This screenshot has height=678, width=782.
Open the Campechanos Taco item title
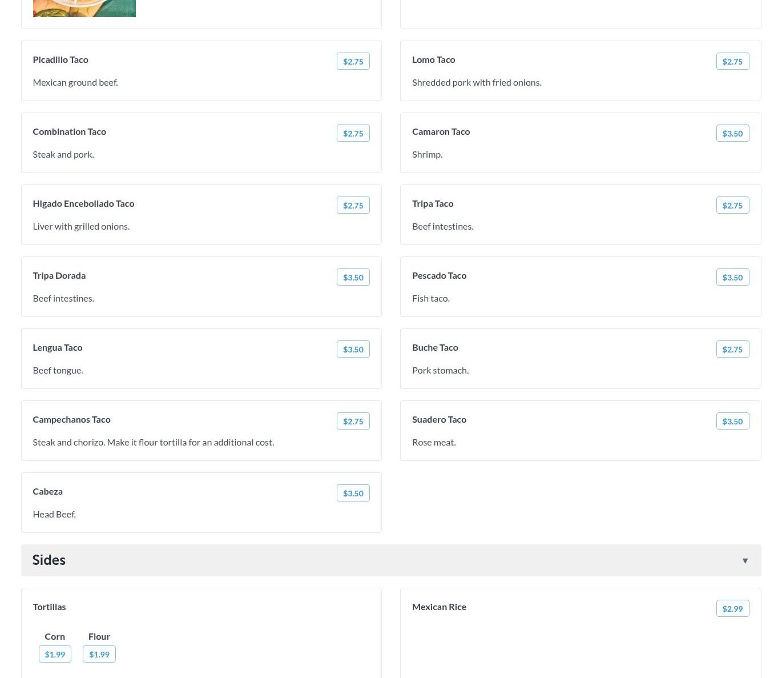[x=71, y=419]
